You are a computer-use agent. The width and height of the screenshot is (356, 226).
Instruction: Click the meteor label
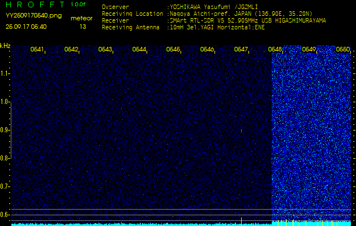click(82, 19)
